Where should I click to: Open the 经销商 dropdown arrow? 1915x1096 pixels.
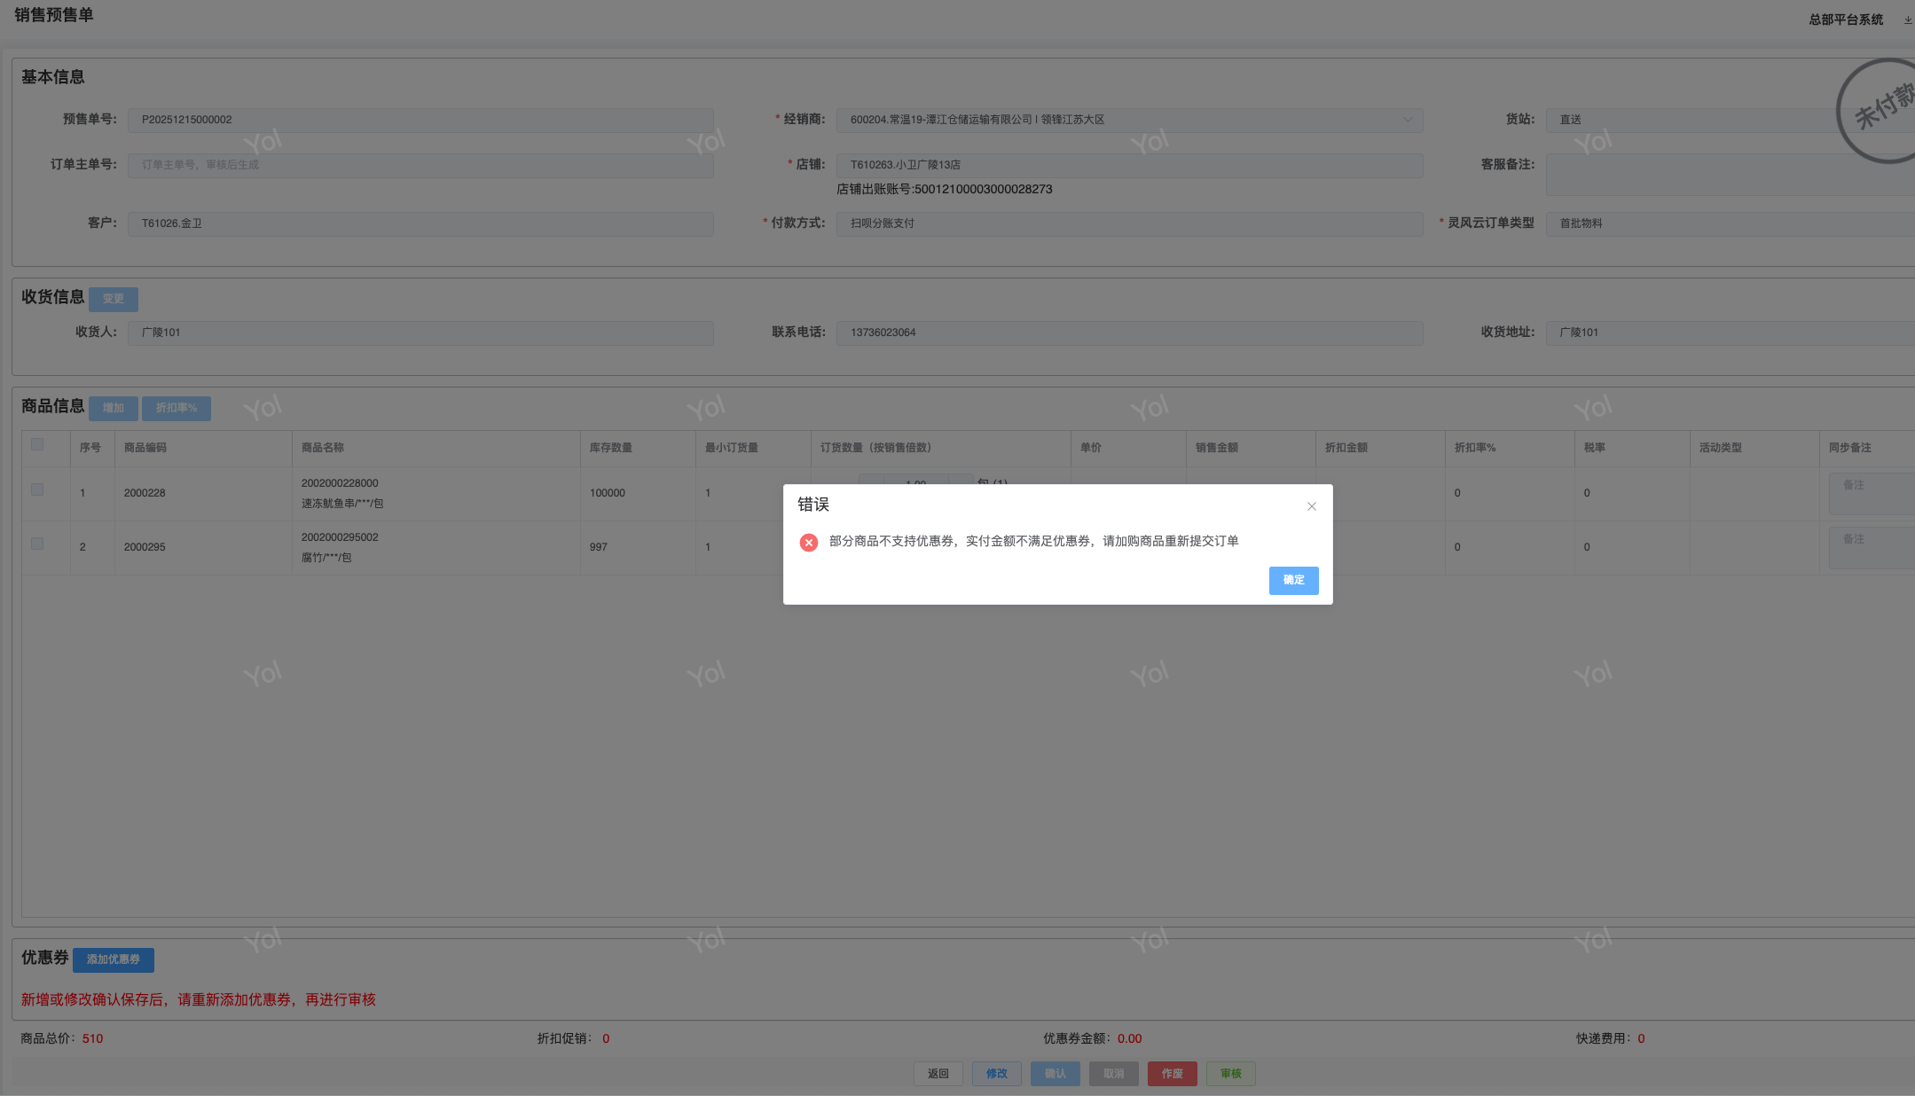(1407, 120)
